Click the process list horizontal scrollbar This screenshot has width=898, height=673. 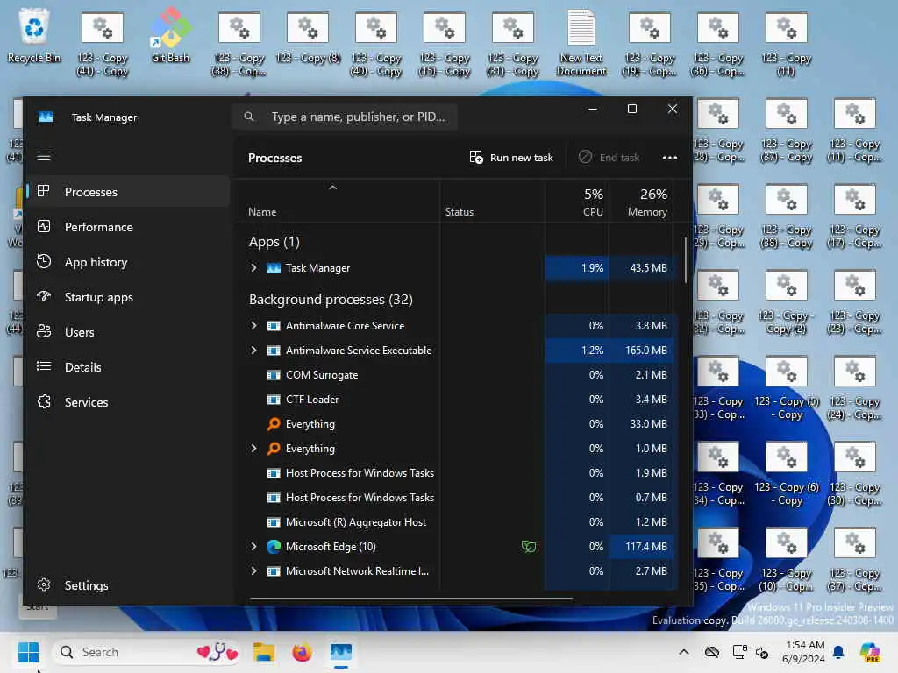coord(410,599)
